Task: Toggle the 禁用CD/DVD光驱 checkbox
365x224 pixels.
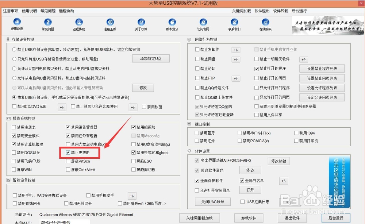Action: coord(14,106)
